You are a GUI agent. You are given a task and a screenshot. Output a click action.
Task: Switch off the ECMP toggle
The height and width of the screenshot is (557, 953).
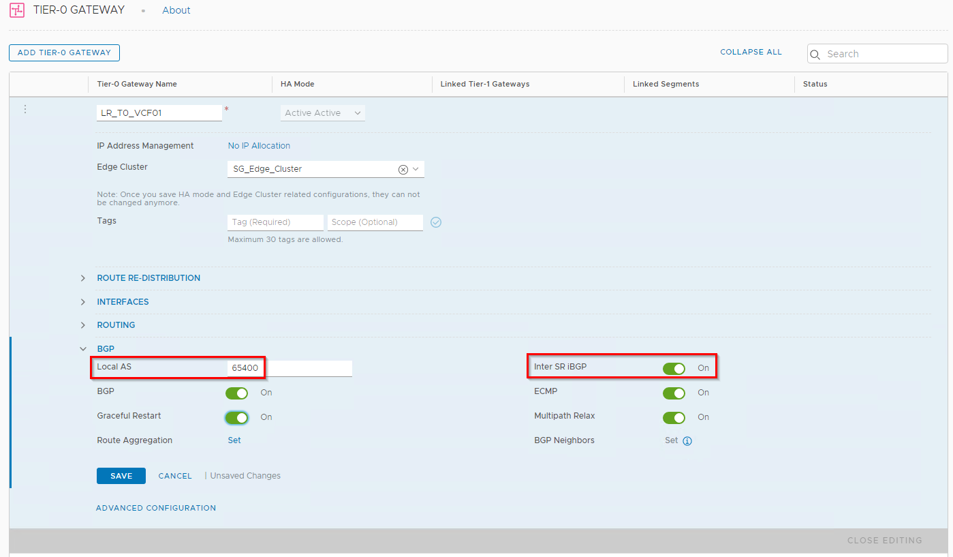click(x=674, y=393)
